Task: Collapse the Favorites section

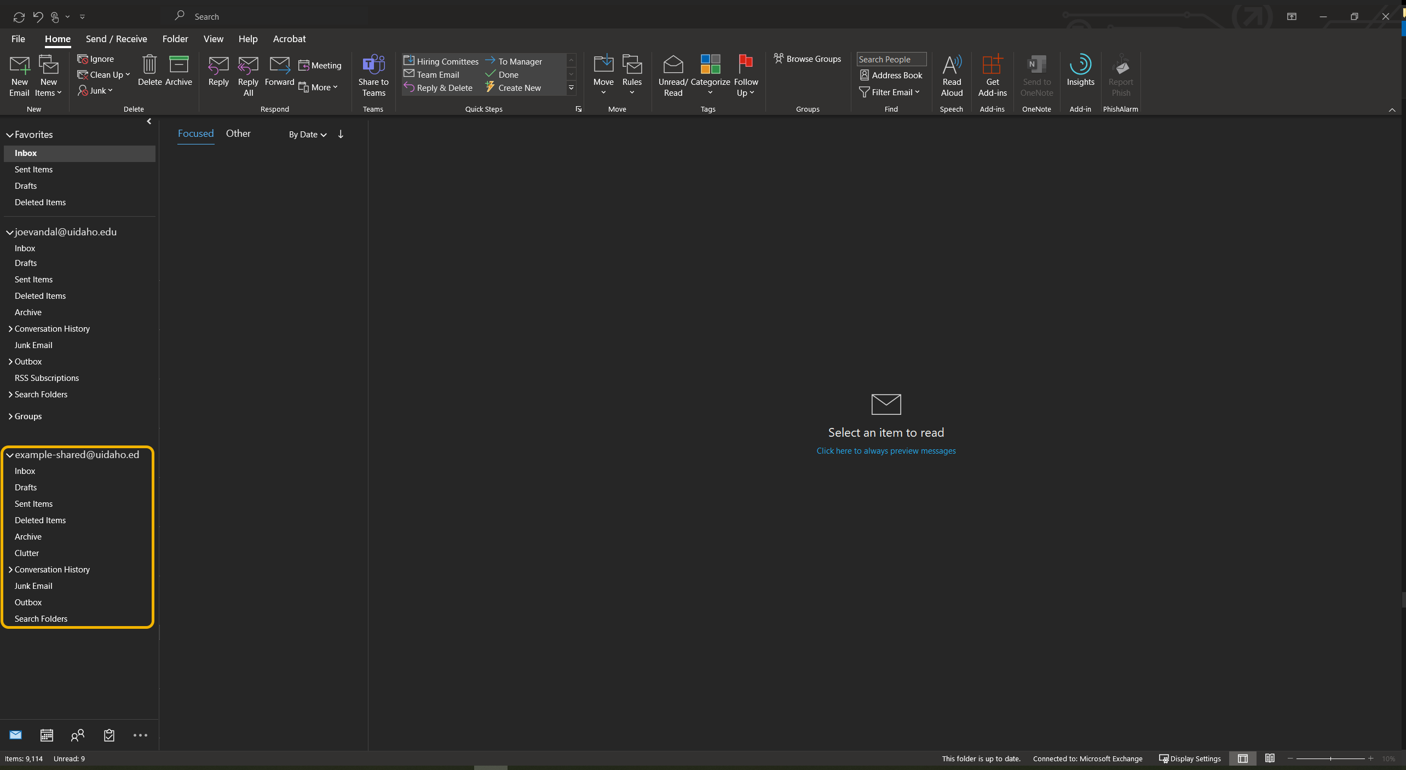Action: (x=9, y=134)
